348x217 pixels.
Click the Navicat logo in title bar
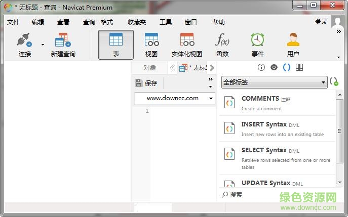9,7
